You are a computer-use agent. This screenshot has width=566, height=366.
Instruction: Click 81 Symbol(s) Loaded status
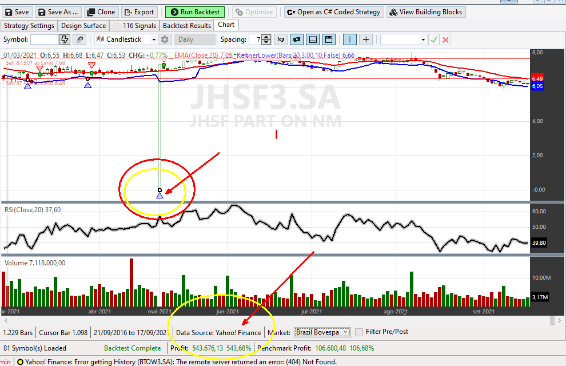click(x=35, y=348)
